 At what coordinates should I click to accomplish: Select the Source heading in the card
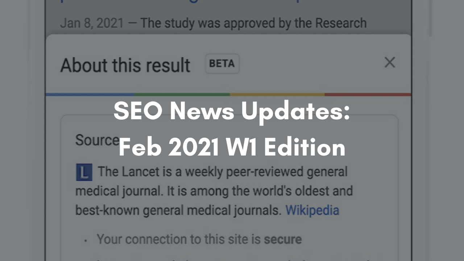click(97, 140)
